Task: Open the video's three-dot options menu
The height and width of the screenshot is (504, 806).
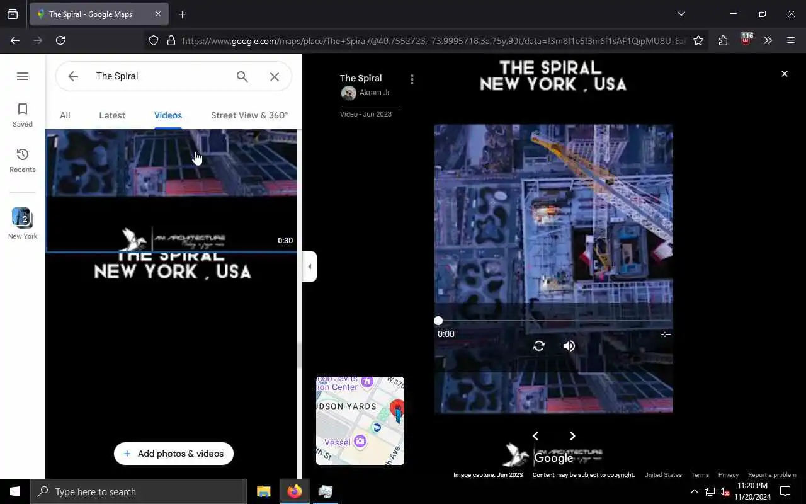Action: pyautogui.click(x=412, y=79)
